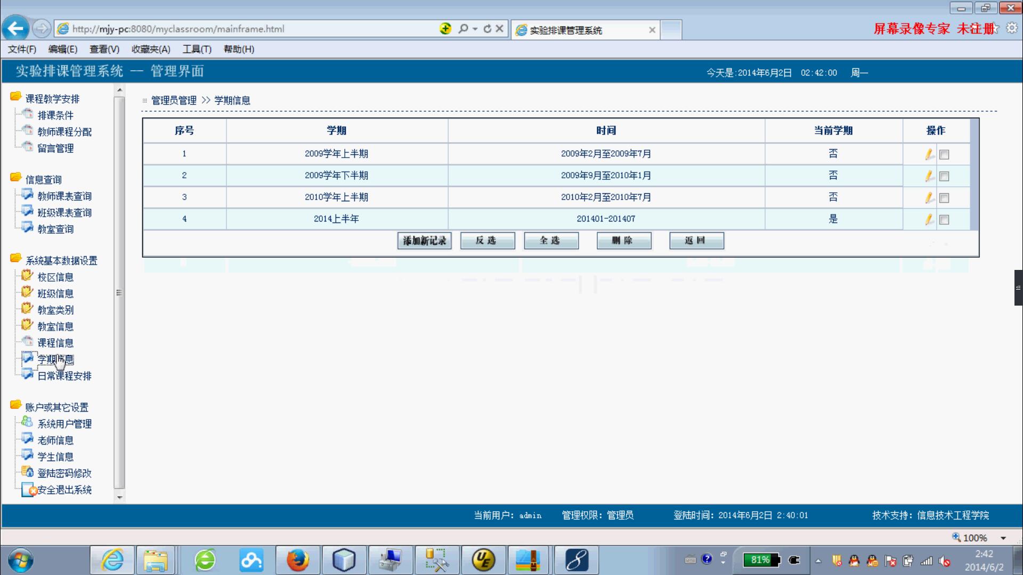Open 教室查询 in sidebar
Screen dimensions: 1023x575
click(x=55, y=229)
